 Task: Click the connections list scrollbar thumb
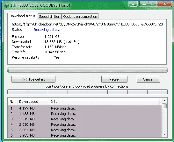(x=164, y=106)
